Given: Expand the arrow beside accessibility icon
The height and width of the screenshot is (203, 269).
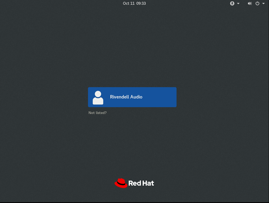Looking at the screenshot, I should (x=238, y=3).
